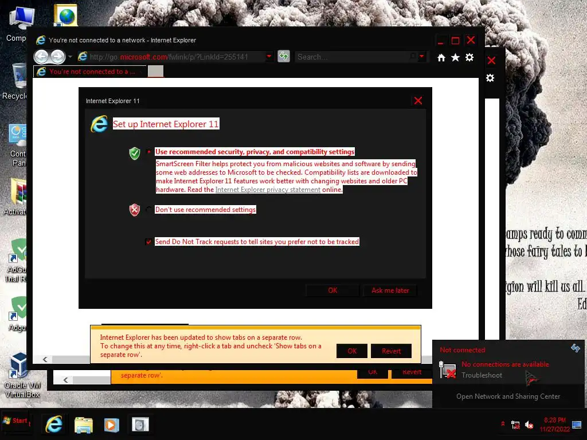Minimize the front Internet Explorer window
The width and height of the screenshot is (587, 440).
(x=441, y=41)
